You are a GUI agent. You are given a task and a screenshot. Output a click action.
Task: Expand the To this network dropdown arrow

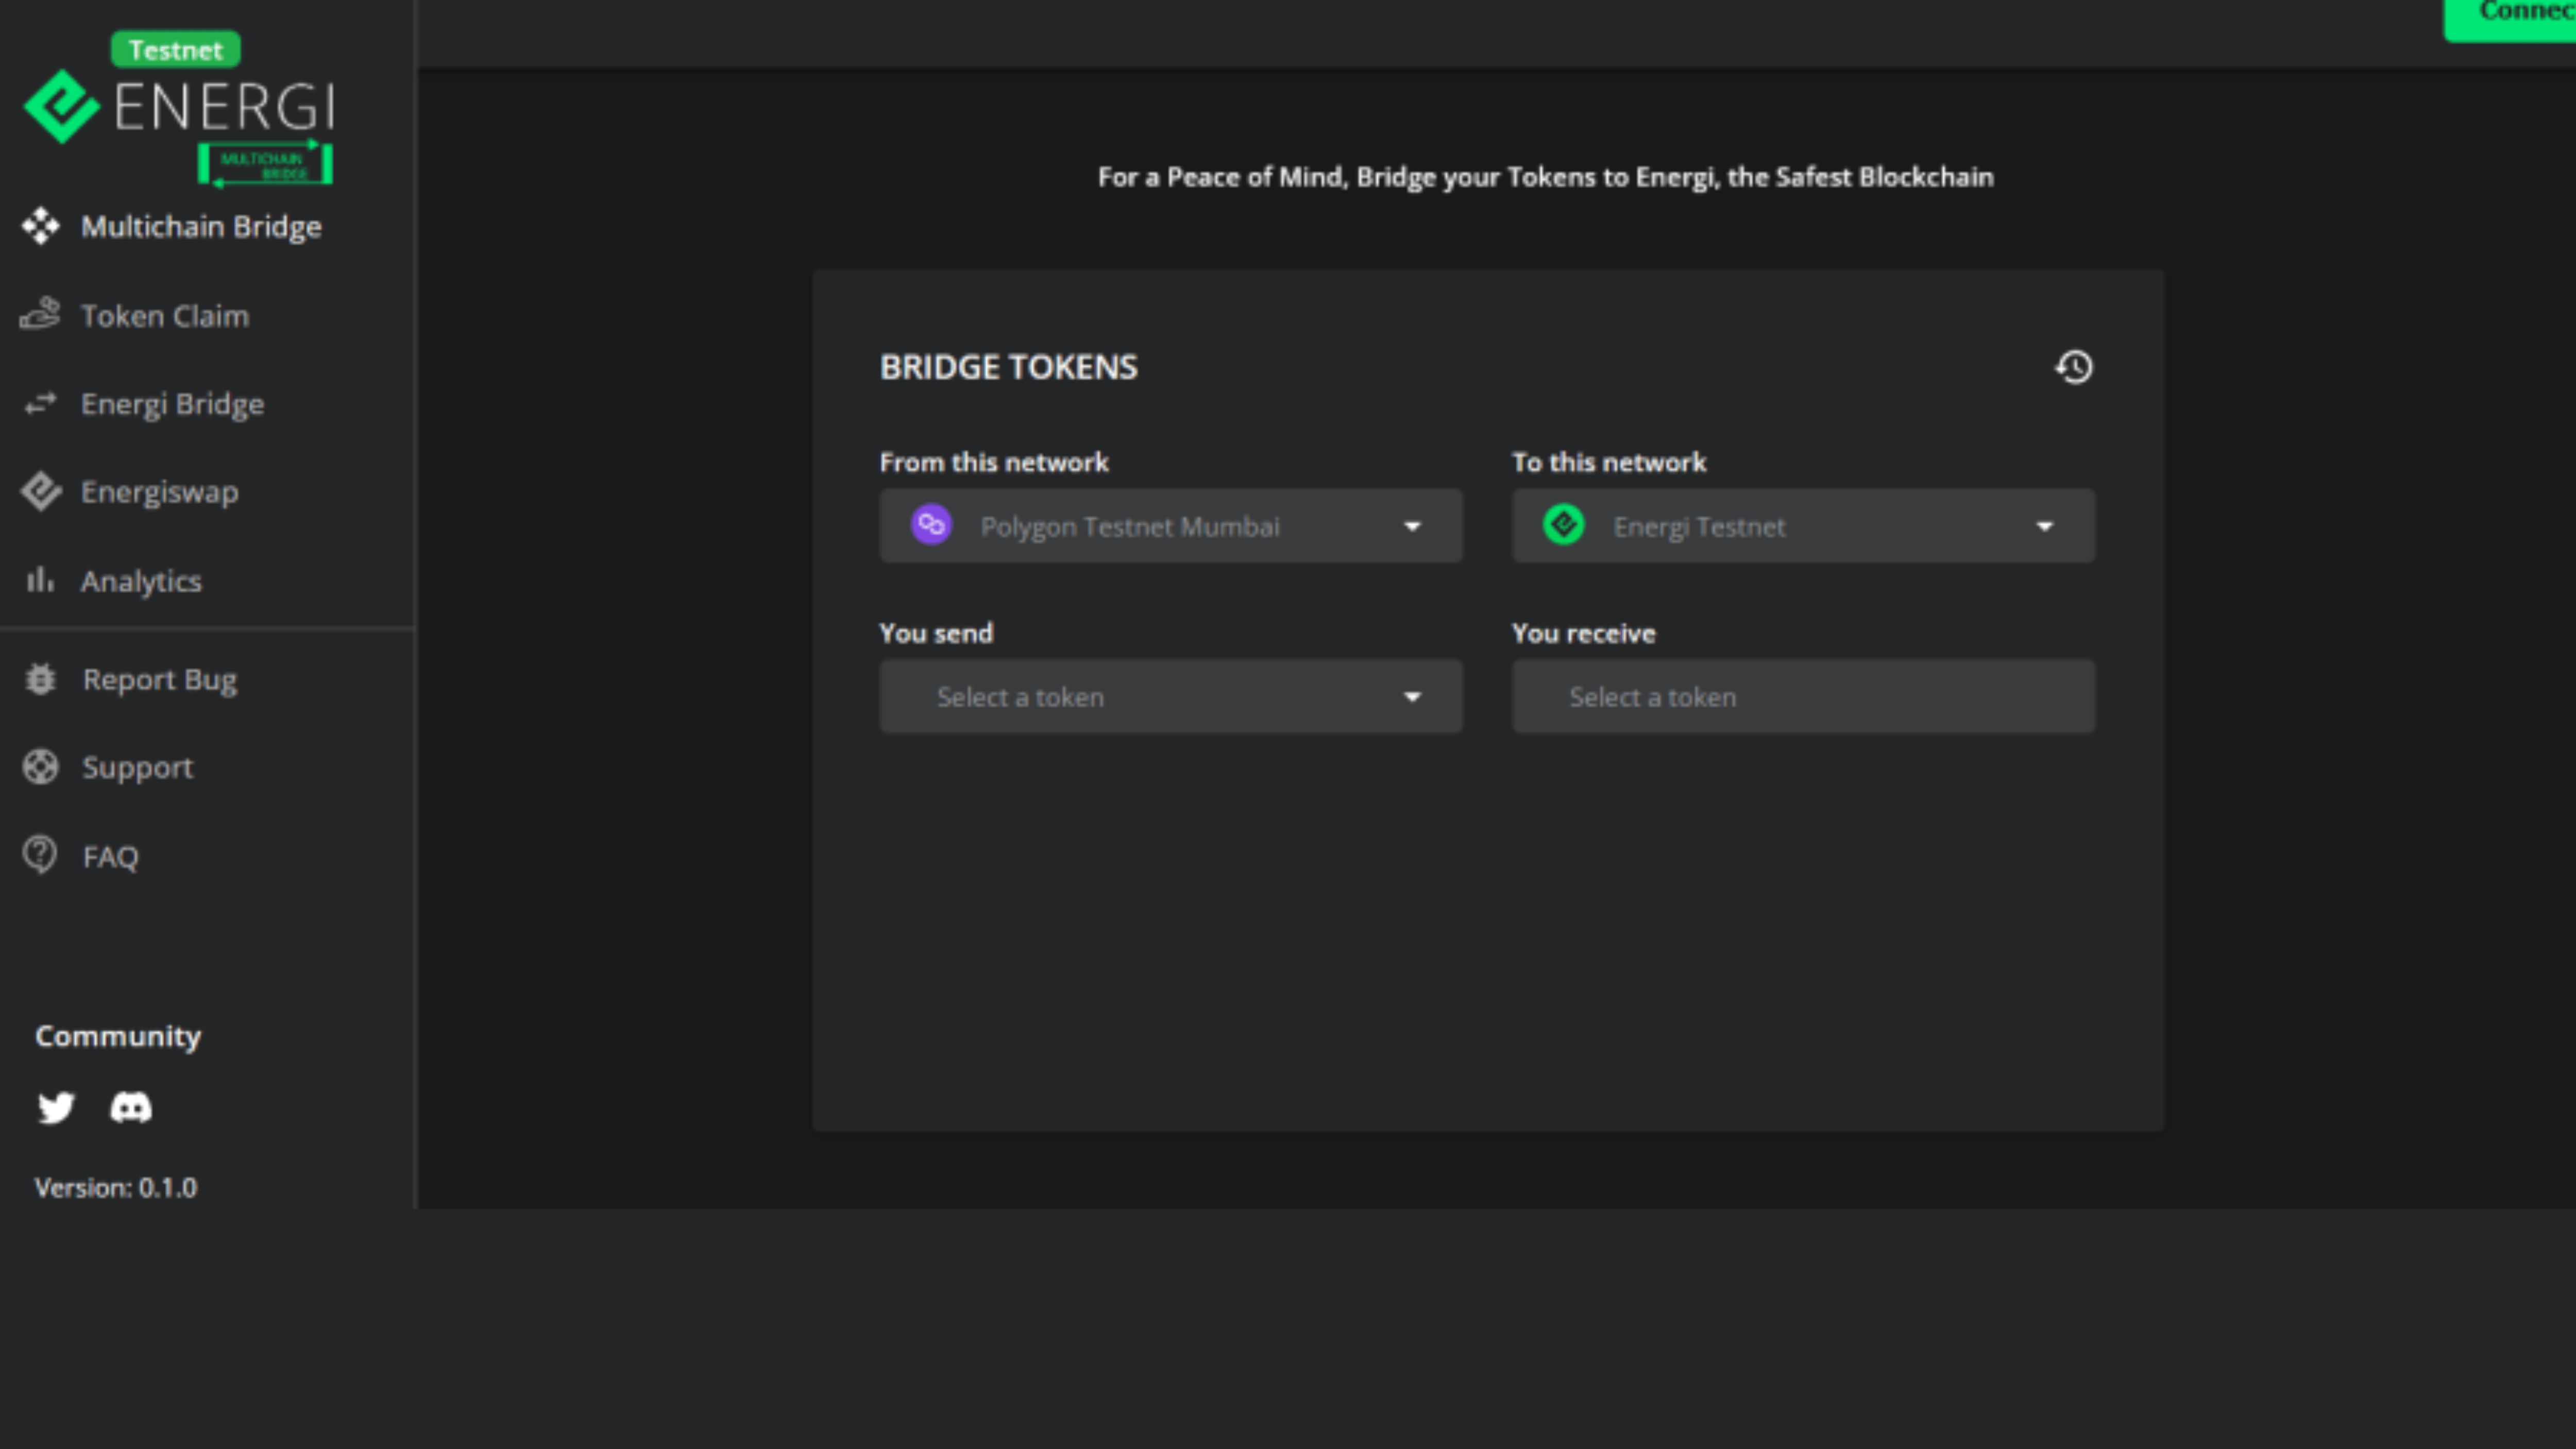2045,527
